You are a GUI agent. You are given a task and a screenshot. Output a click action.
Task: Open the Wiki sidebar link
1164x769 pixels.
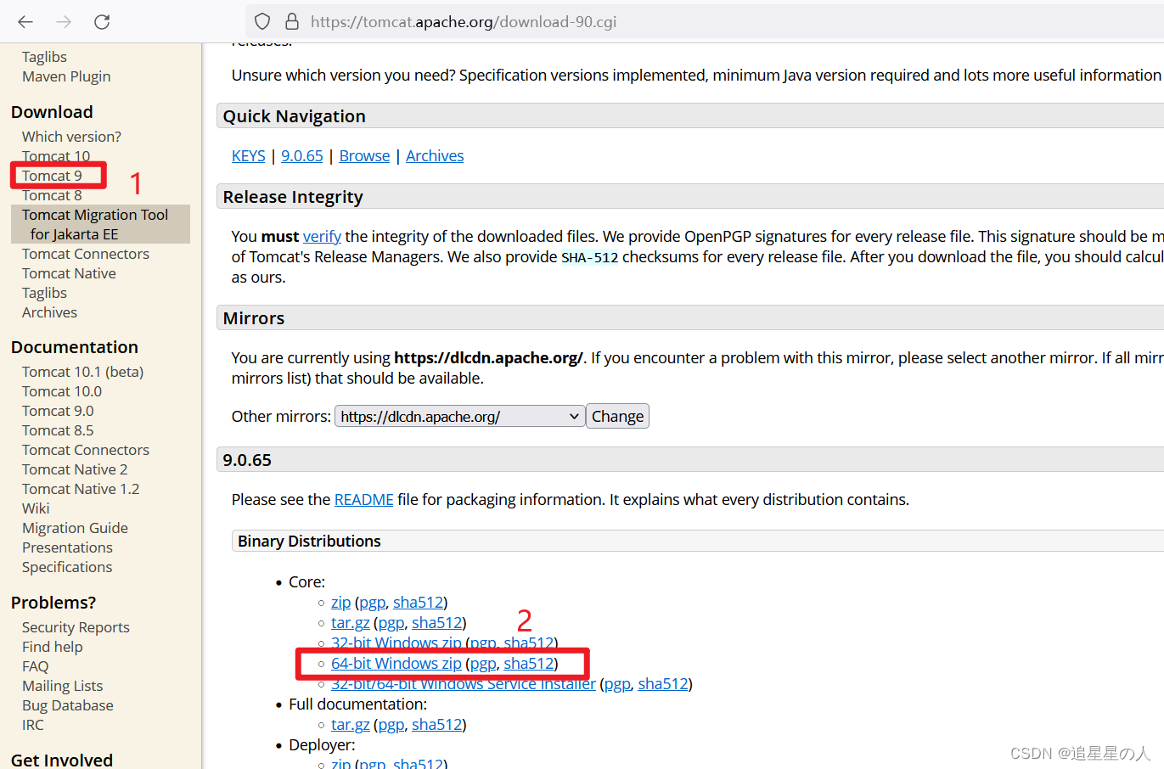coord(36,508)
